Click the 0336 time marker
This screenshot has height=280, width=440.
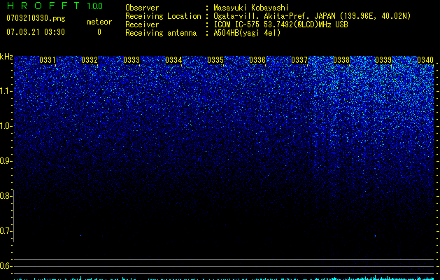pos(257,60)
